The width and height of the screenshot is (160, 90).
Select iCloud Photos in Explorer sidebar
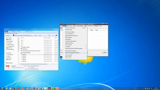pyautogui.click(x=11, y=49)
